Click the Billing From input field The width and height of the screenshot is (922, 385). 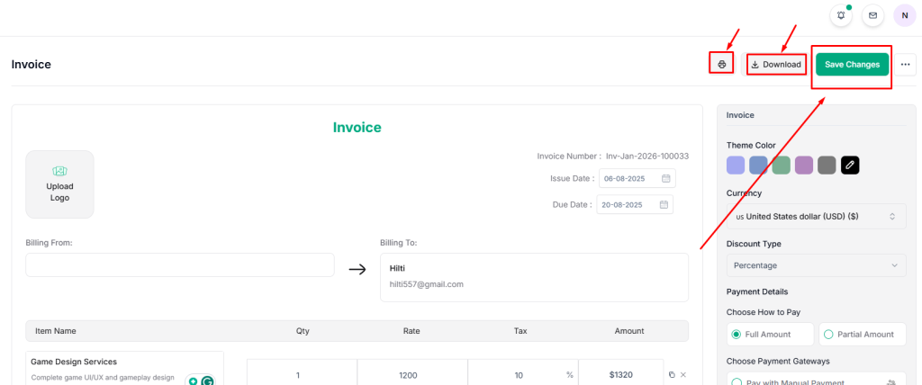180,265
